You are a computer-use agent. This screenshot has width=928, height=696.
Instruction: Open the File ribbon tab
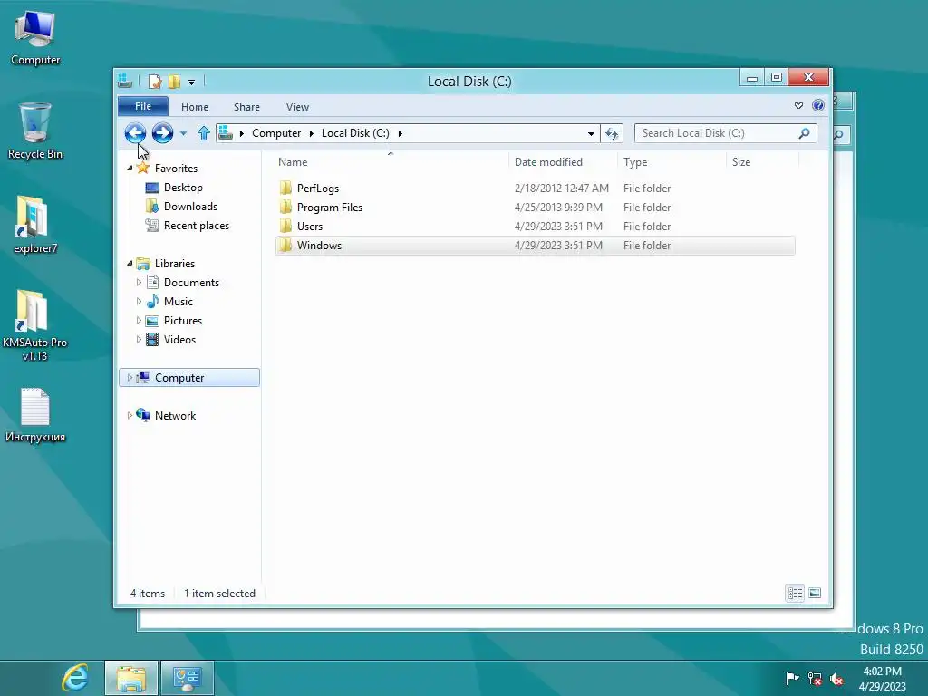(143, 107)
